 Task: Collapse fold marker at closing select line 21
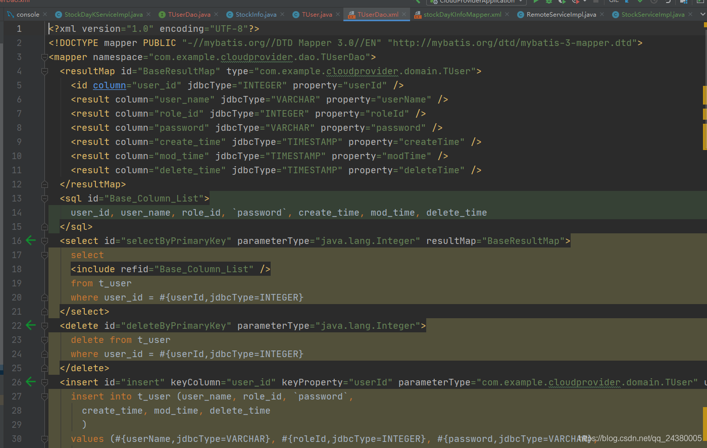tap(44, 312)
